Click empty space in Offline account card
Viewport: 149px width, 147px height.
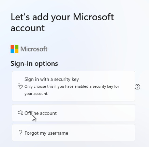95,113
